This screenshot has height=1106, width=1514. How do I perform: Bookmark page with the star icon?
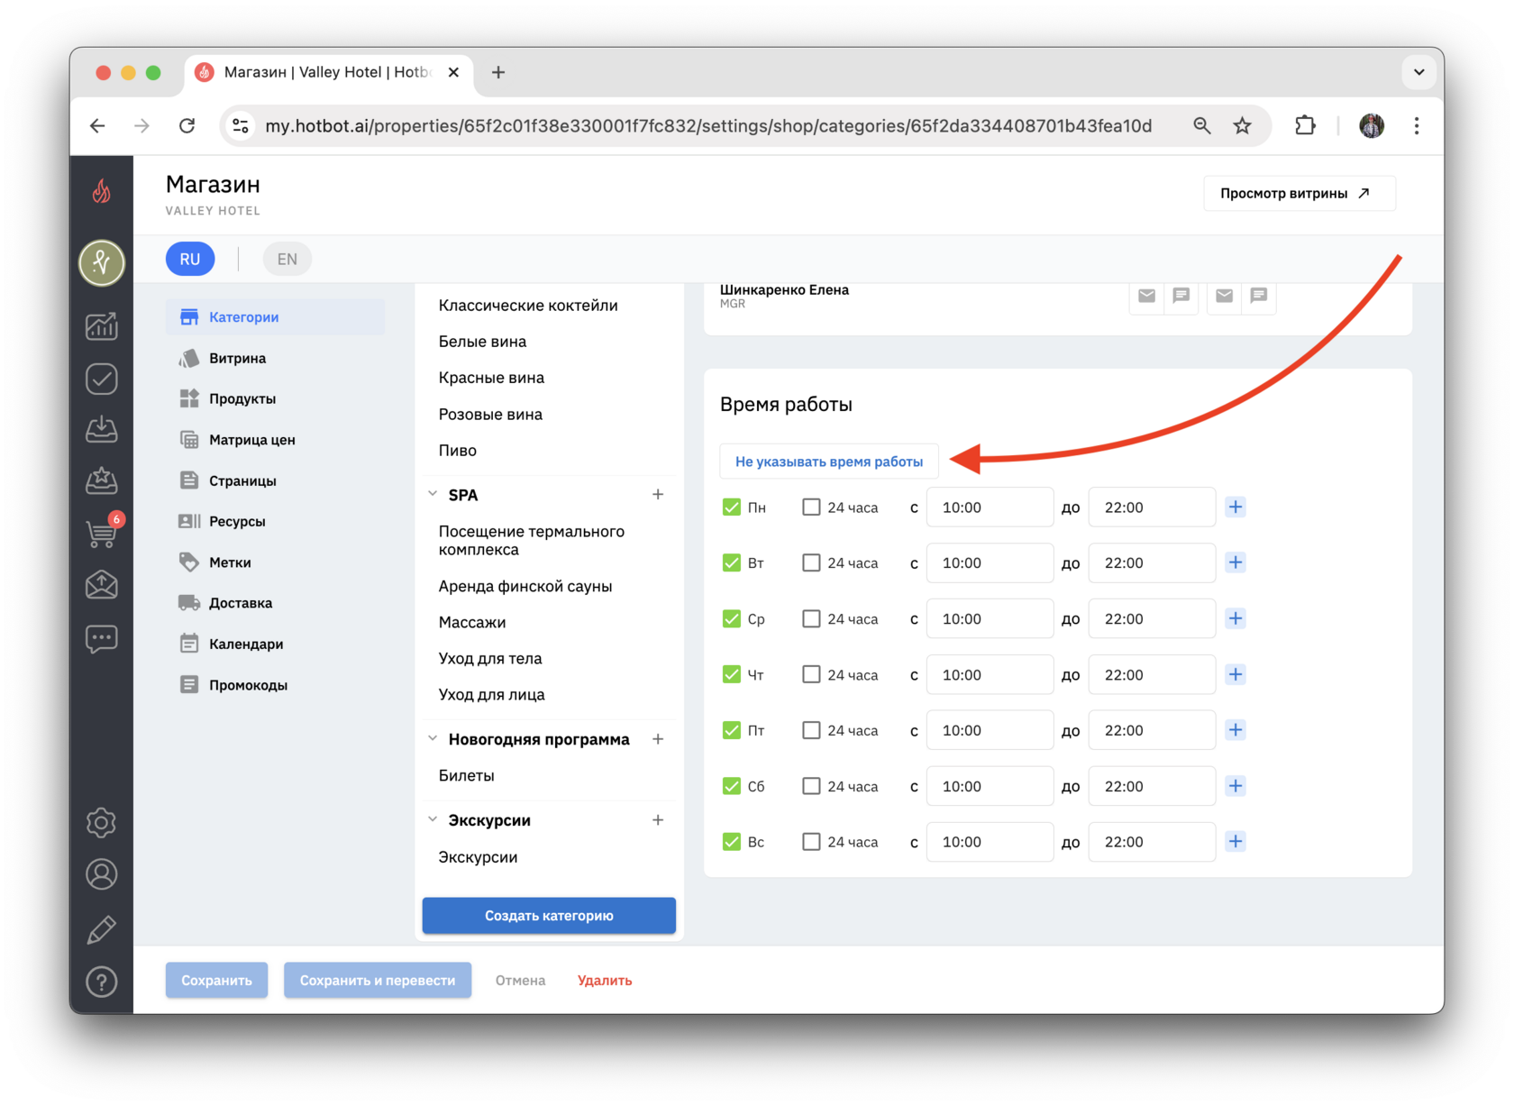click(1243, 125)
